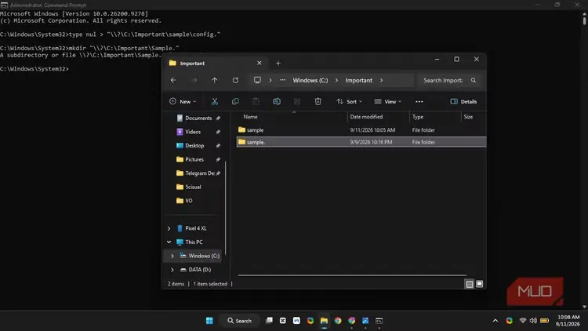Open Chrome from taskbar

[x=338, y=321]
